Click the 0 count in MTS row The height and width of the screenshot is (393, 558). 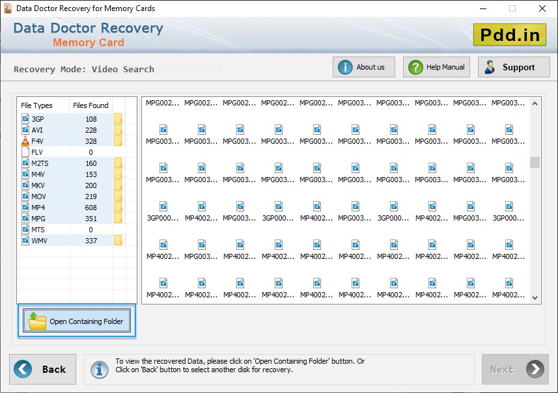pos(91,230)
